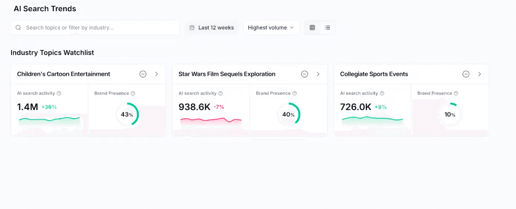
Task: Click the Industry Topics Watchlist heading
Action: point(52,53)
